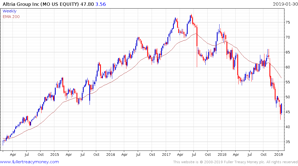Click the 75 price axis label

(x=287, y=22)
